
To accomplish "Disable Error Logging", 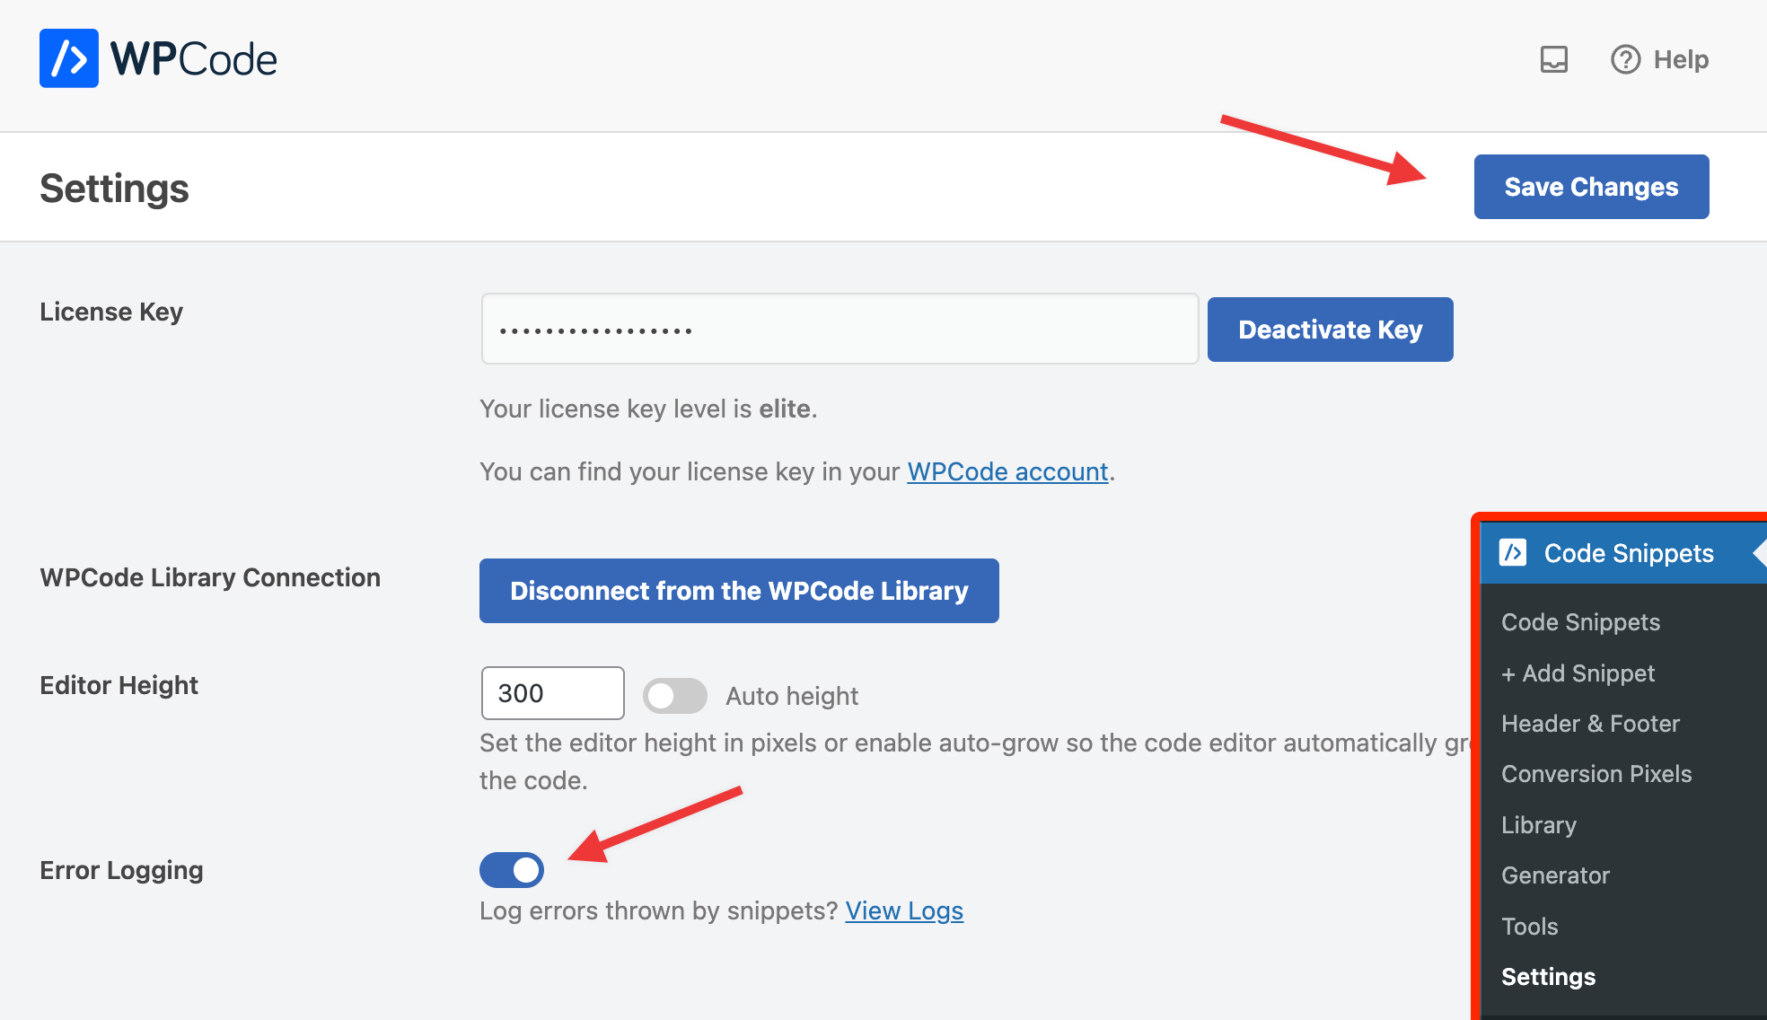I will point(511,869).
